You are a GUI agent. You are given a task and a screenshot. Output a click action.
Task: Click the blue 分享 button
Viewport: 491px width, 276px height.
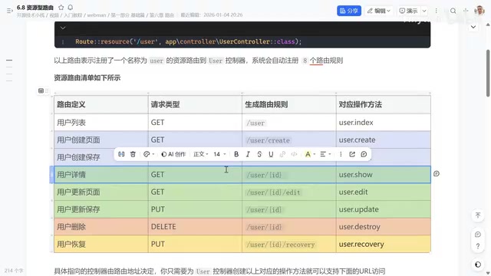pyautogui.click(x=349, y=11)
